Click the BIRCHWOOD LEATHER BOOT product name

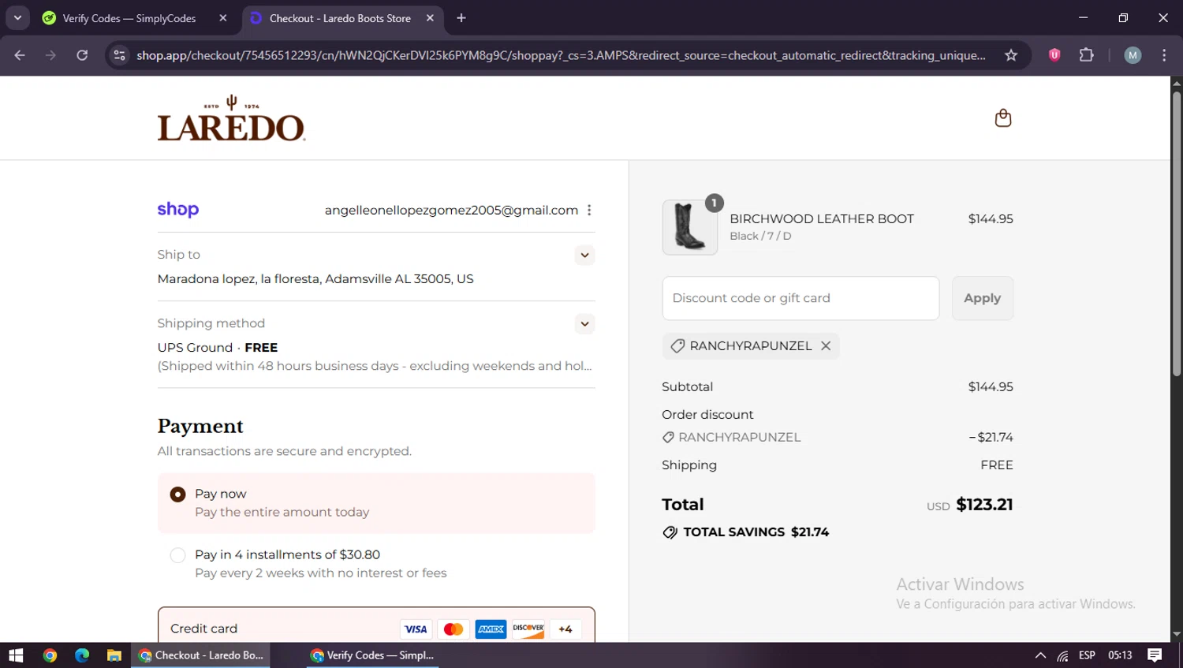(x=822, y=219)
